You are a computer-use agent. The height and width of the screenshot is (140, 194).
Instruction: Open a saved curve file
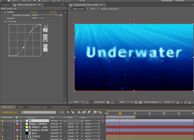click(x=45, y=36)
